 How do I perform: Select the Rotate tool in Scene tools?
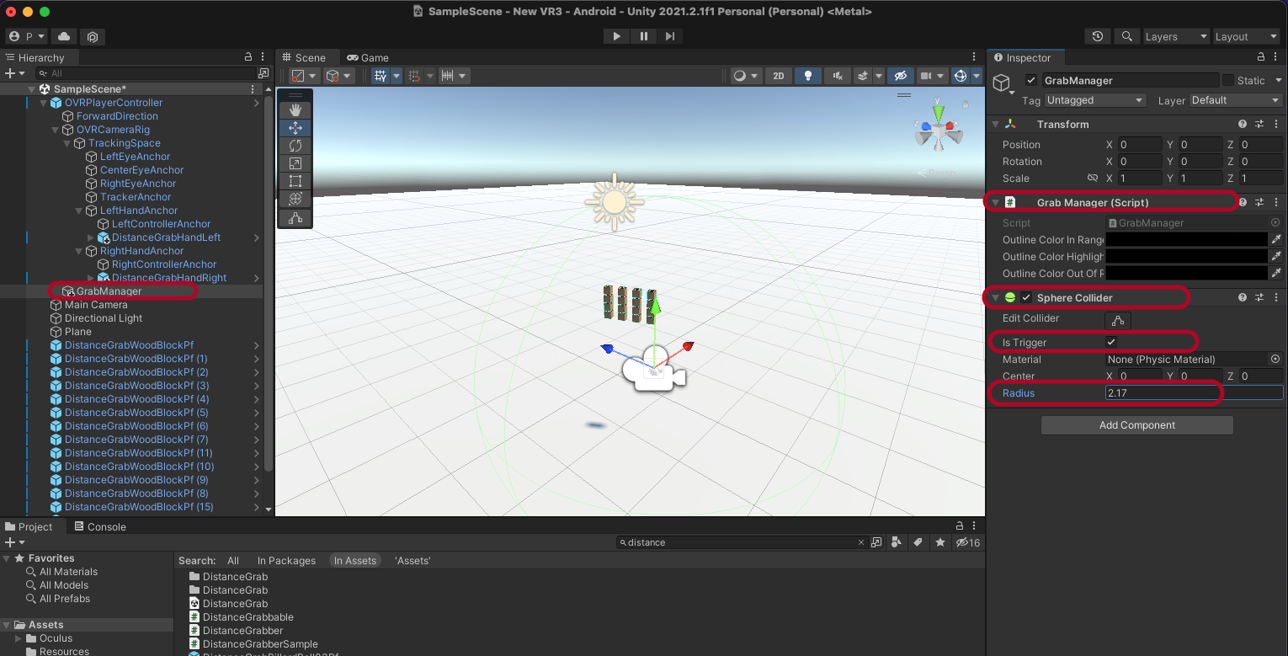pos(295,146)
